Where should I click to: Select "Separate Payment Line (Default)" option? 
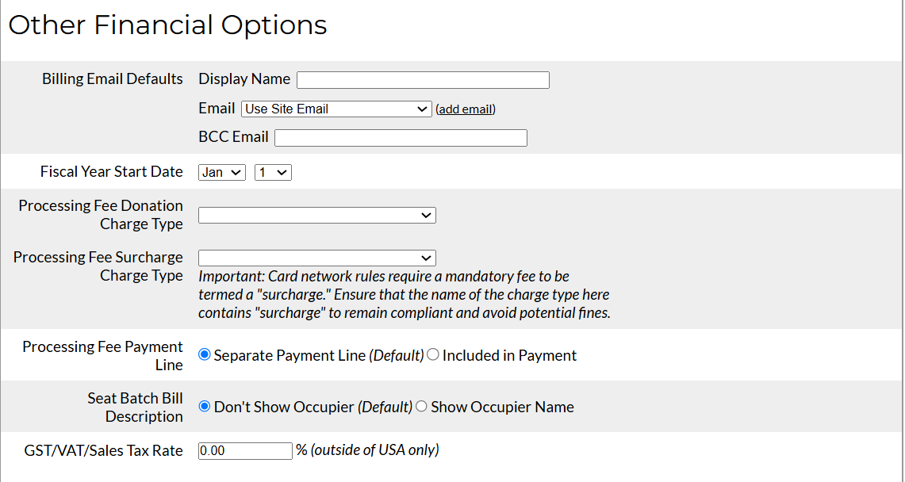(x=204, y=354)
